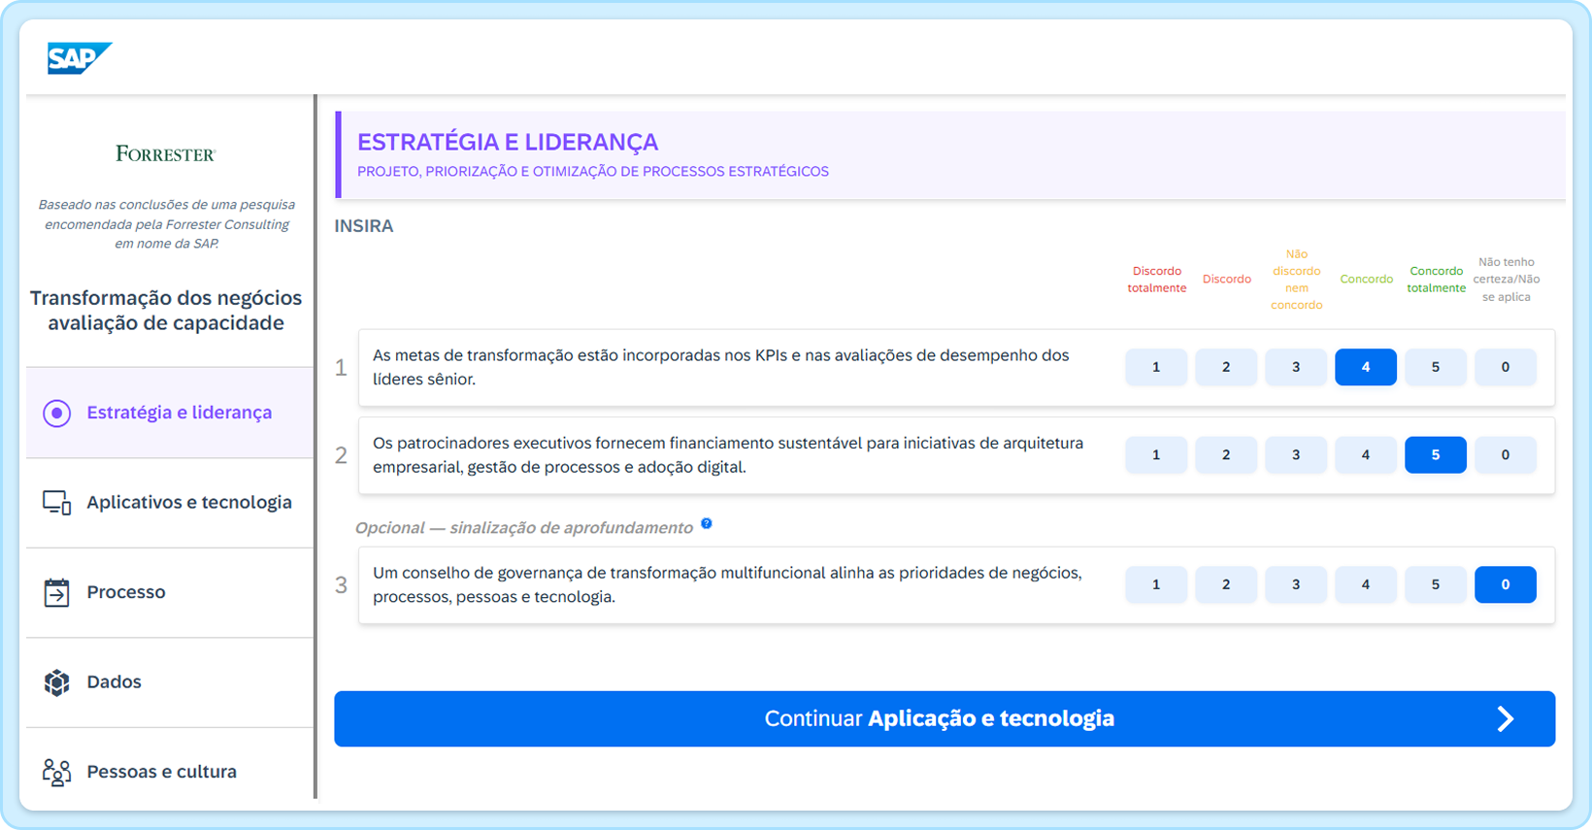
Task: Click the Aplicativos e tecnologia devices icon
Action: [x=57, y=503]
